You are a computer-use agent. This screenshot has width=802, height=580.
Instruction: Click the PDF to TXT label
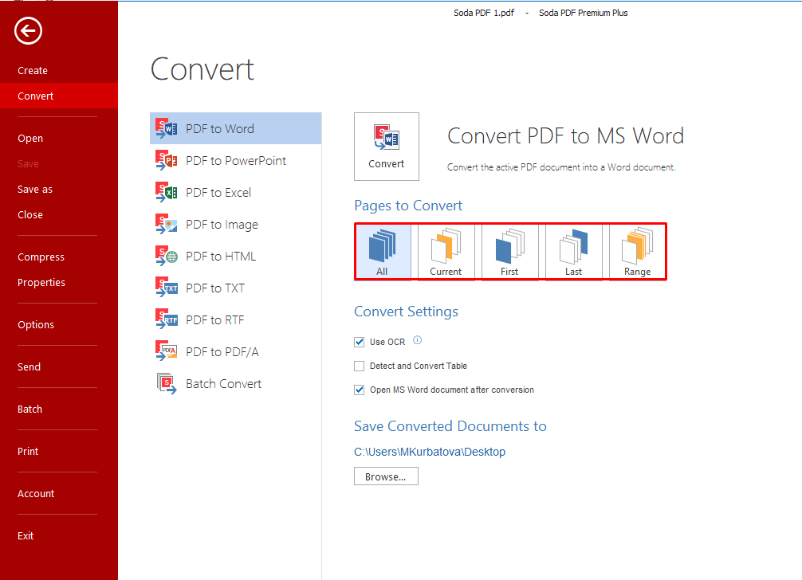(x=215, y=288)
